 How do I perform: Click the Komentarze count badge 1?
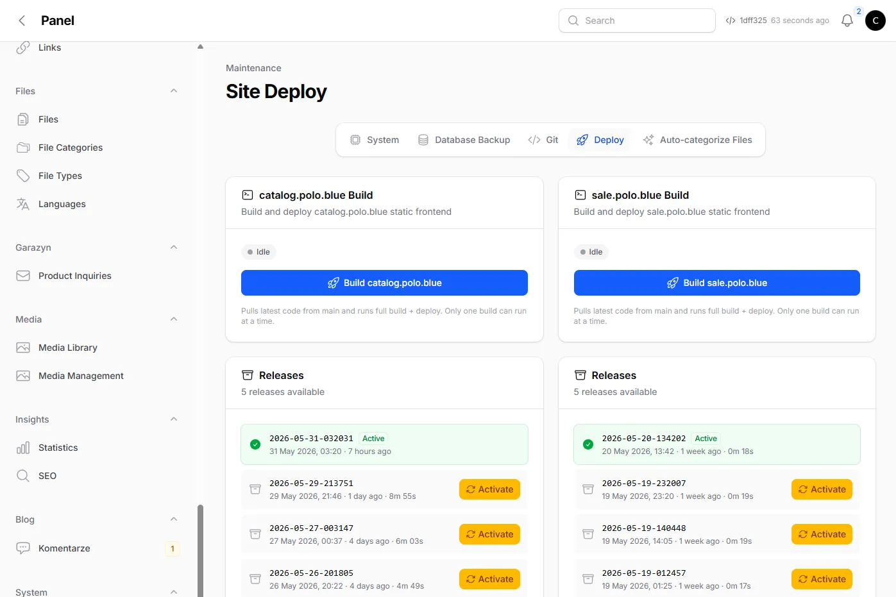(173, 548)
